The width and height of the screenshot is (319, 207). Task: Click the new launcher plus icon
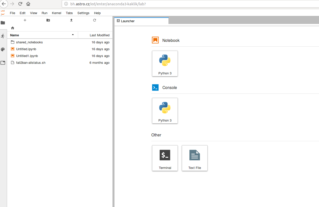point(25,20)
